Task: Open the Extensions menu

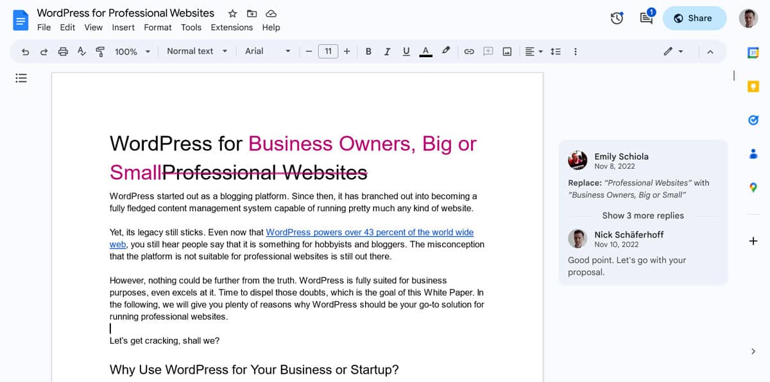Action: [232, 27]
